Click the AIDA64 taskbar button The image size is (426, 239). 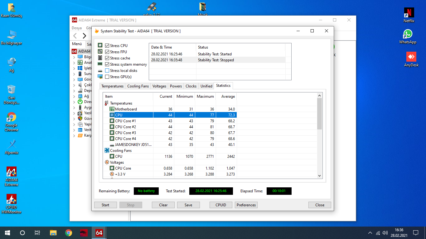click(x=99, y=232)
